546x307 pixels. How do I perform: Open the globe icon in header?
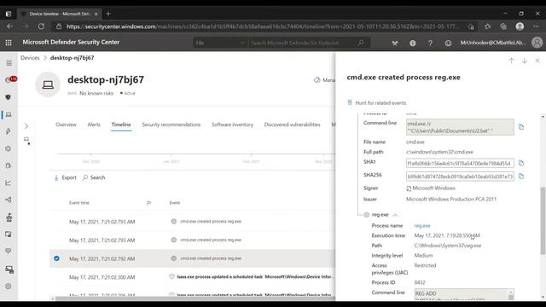click(x=413, y=43)
